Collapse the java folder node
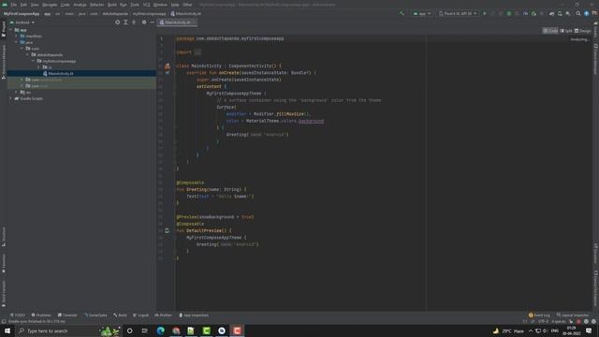The image size is (599, 337). pyautogui.click(x=17, y=42)
